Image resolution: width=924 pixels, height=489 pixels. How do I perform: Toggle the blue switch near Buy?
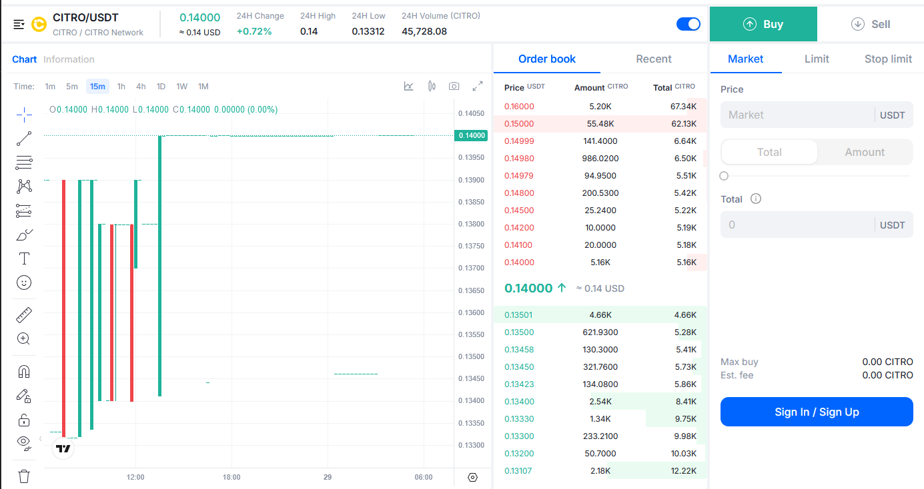tap(688, 24)
